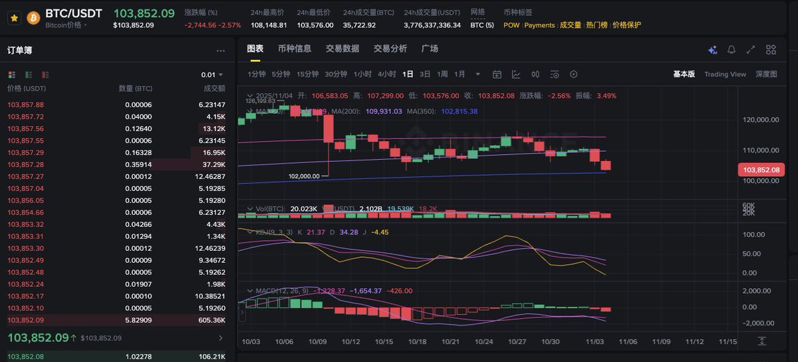Open the chart grid layout icon
This screenshot has width=798, height=362.
click(771, 49)
